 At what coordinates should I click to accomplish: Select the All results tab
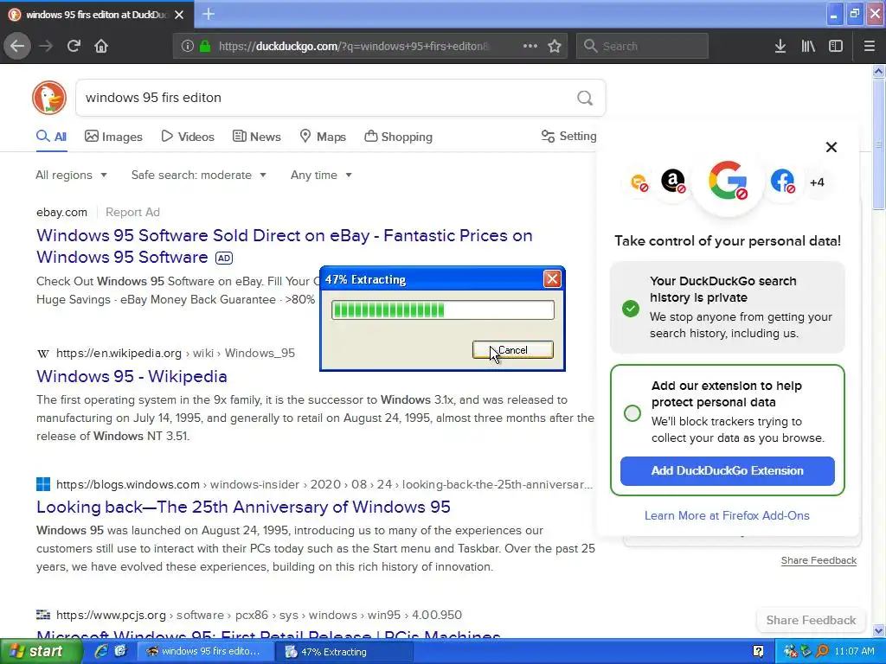click(51, 137)
